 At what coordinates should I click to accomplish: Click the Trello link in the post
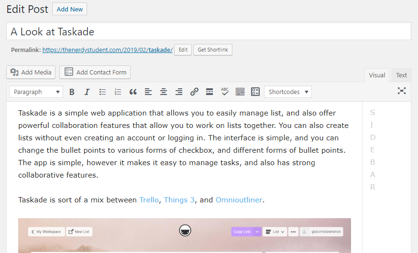coord(149,200)
